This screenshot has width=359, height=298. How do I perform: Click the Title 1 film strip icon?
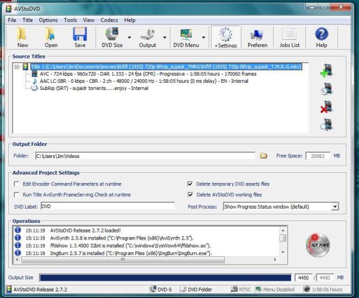coord(26,67)
